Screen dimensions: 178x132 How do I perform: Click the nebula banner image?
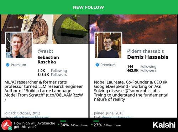133,29
